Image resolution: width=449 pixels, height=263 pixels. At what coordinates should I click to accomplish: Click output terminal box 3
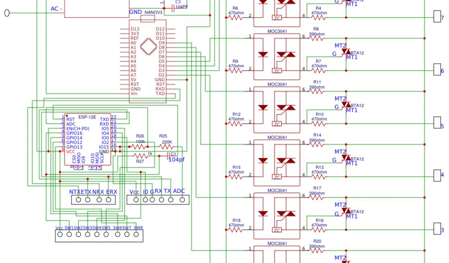[437, 228]
